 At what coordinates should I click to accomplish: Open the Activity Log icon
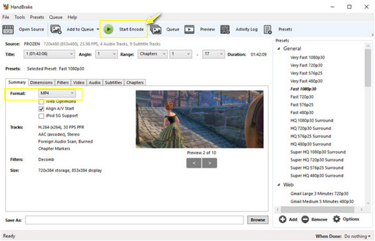pos(225,29)
